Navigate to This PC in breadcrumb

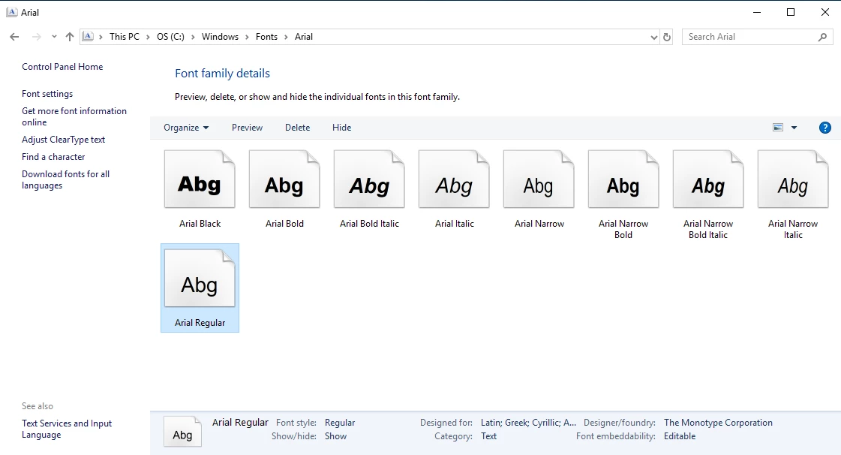[125, 37]
